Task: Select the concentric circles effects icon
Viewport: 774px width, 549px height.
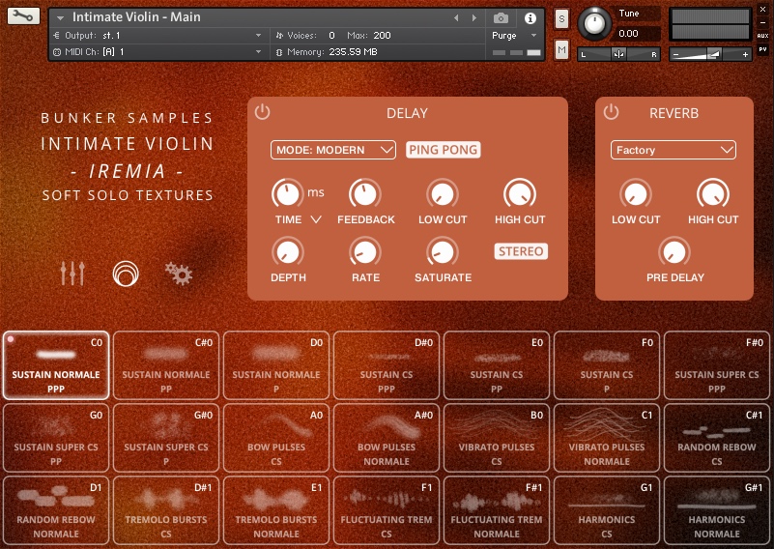Action: click(126, 274)
